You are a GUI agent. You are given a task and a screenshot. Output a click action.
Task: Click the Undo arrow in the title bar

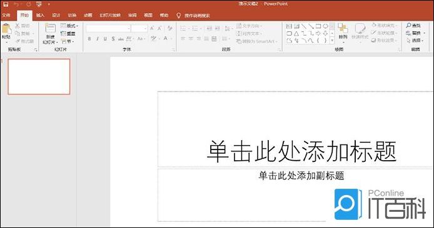tap(17, 4)
